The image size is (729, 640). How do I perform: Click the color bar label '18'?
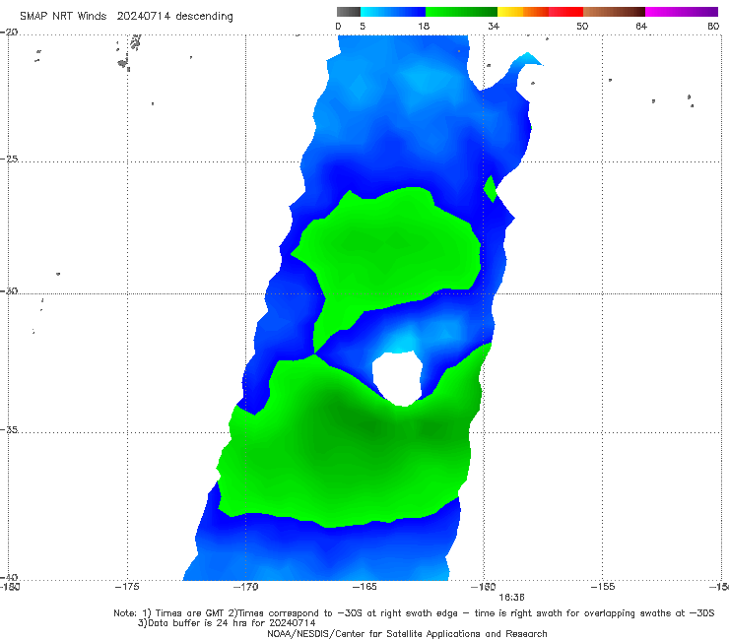tap(424, 26)
